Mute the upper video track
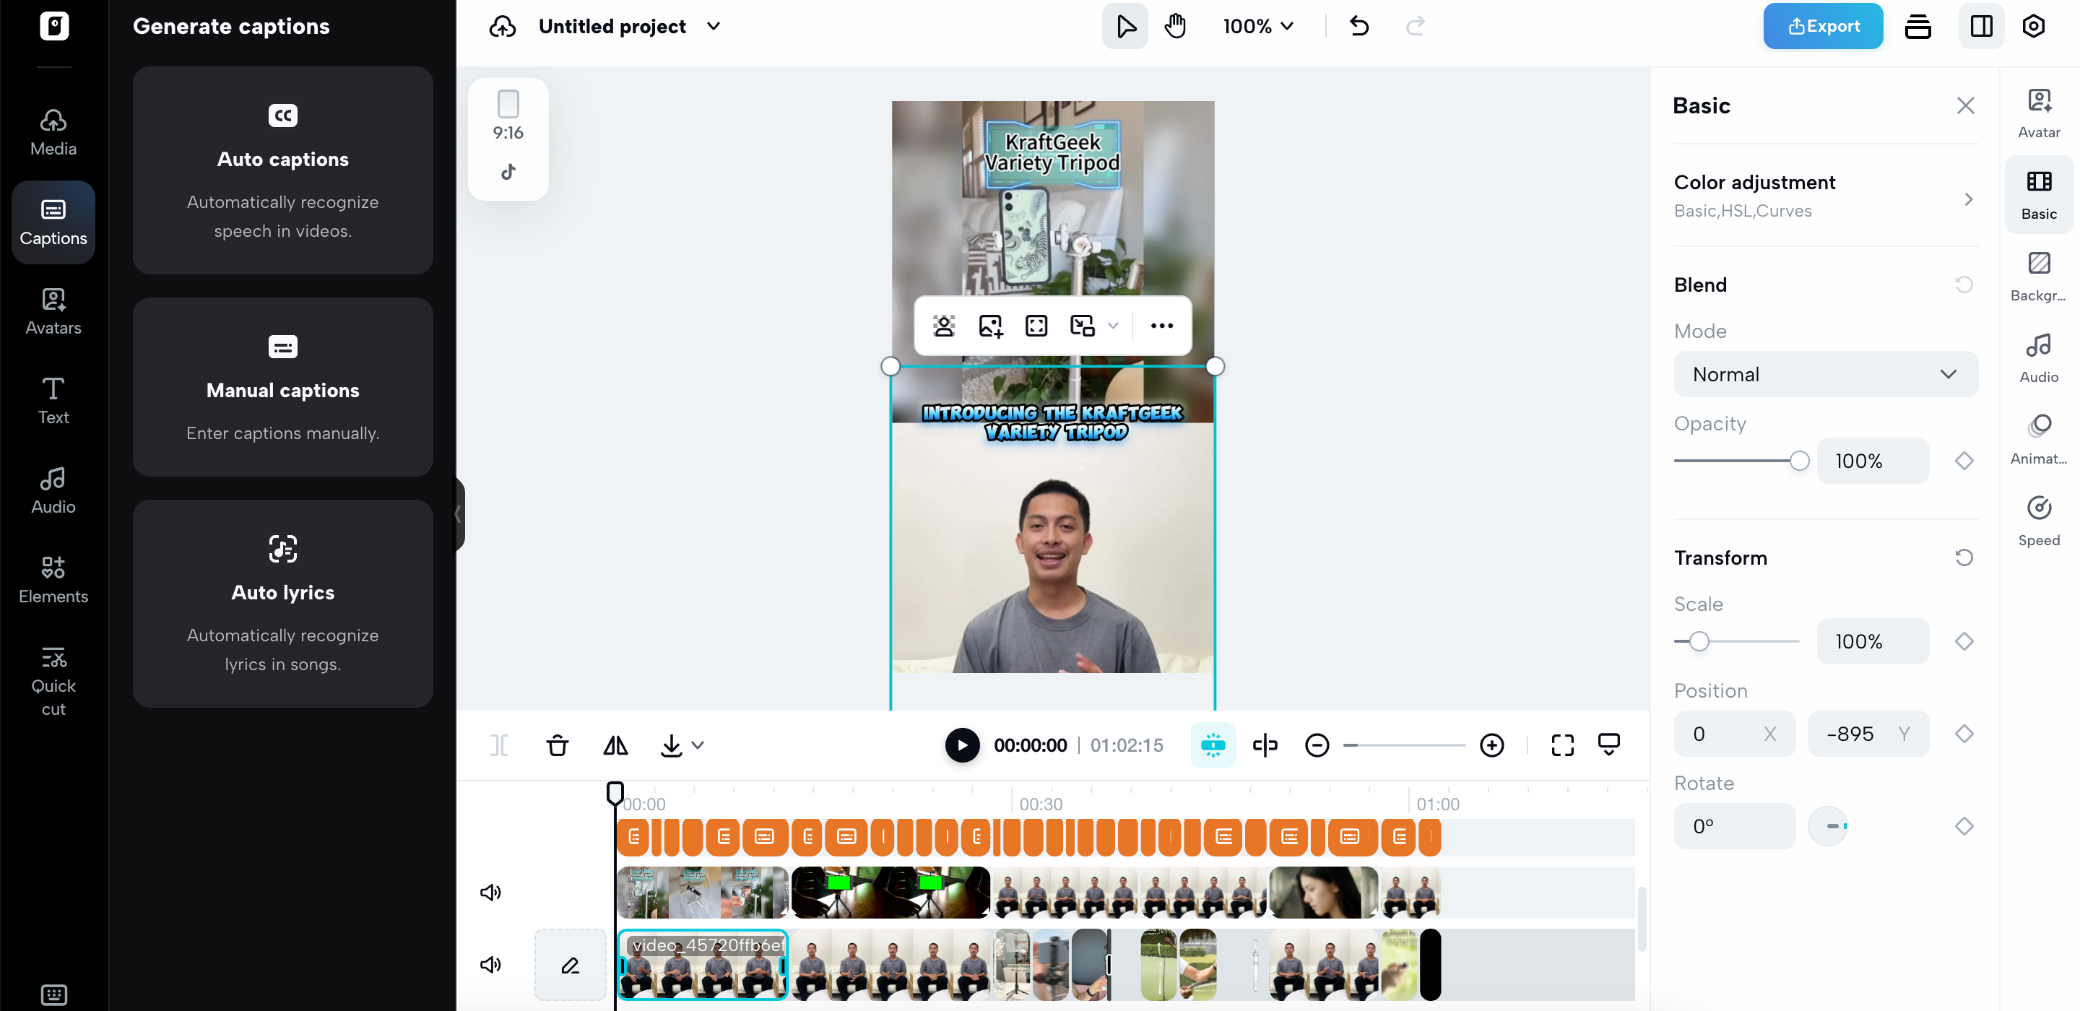Viewport: 2080px width, 1011px height. (x=490, y=892)
